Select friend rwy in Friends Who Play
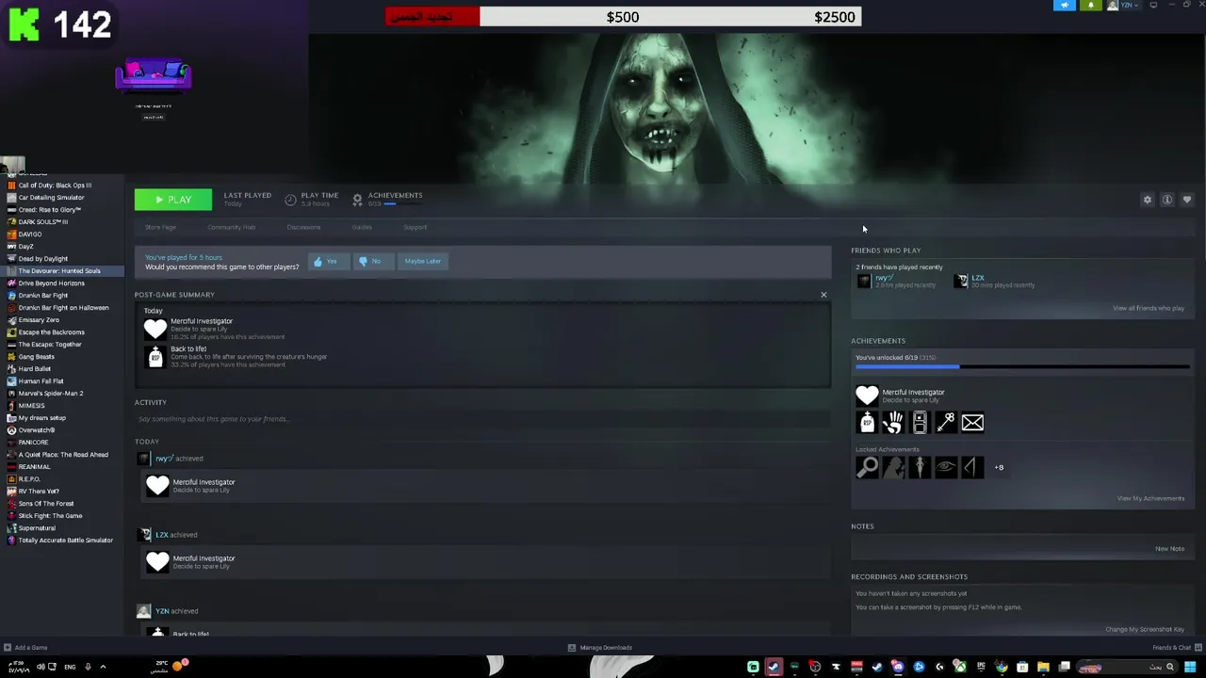 (884, 278)
